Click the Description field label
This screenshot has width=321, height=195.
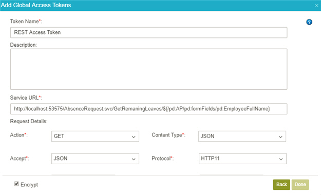tap(24, 45)
